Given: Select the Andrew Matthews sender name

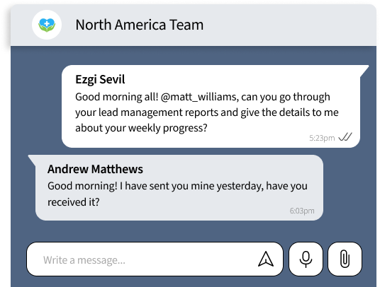Looking at the screenshot, I should coord(95,169).
